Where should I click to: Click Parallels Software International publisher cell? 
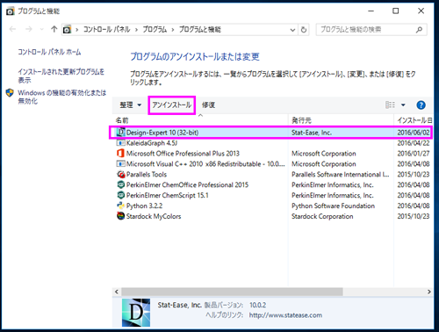tap(341, 174)
